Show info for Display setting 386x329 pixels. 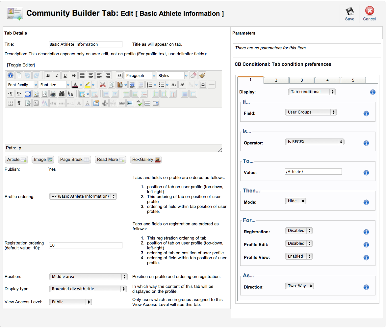(373, 92)
